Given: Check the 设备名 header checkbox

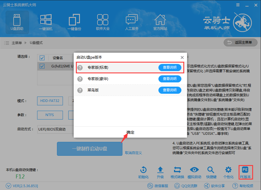Looking at the screenshot, I should 42,58.
